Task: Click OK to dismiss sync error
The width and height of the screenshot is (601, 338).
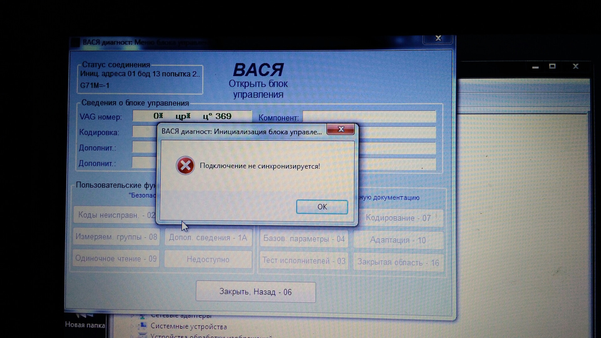Action: (x=322, y=207)
